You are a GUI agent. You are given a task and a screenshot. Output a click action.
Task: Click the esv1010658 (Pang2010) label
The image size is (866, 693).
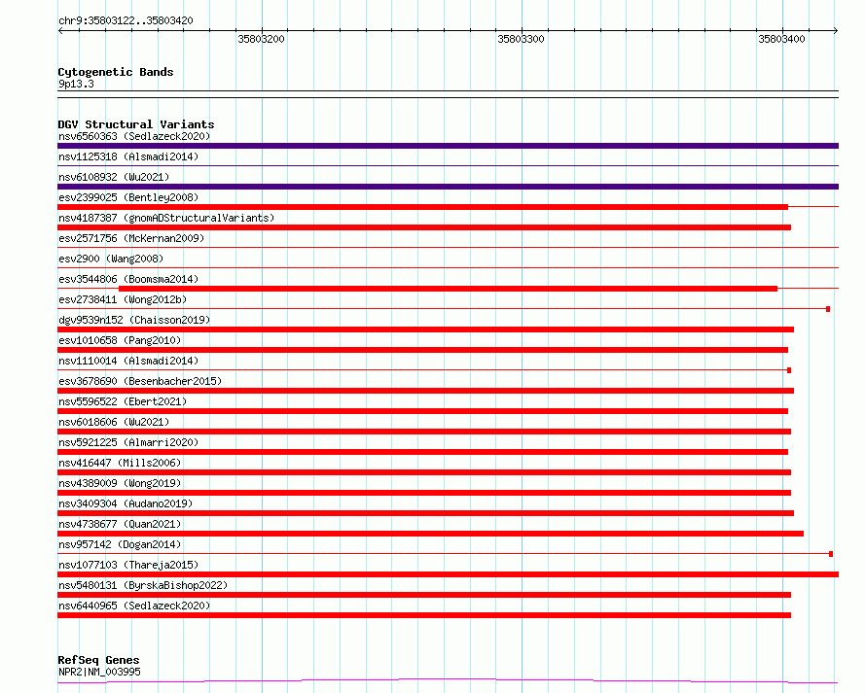click(x=120, y=340)
